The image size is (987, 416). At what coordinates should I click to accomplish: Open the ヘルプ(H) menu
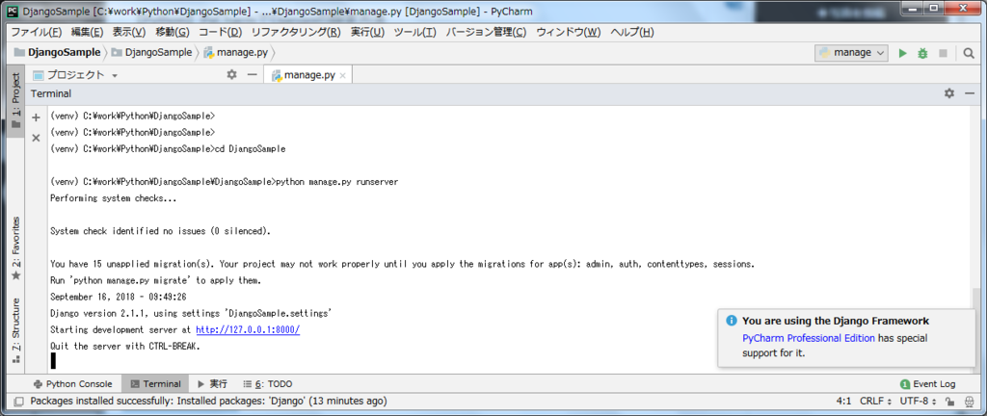632,32
